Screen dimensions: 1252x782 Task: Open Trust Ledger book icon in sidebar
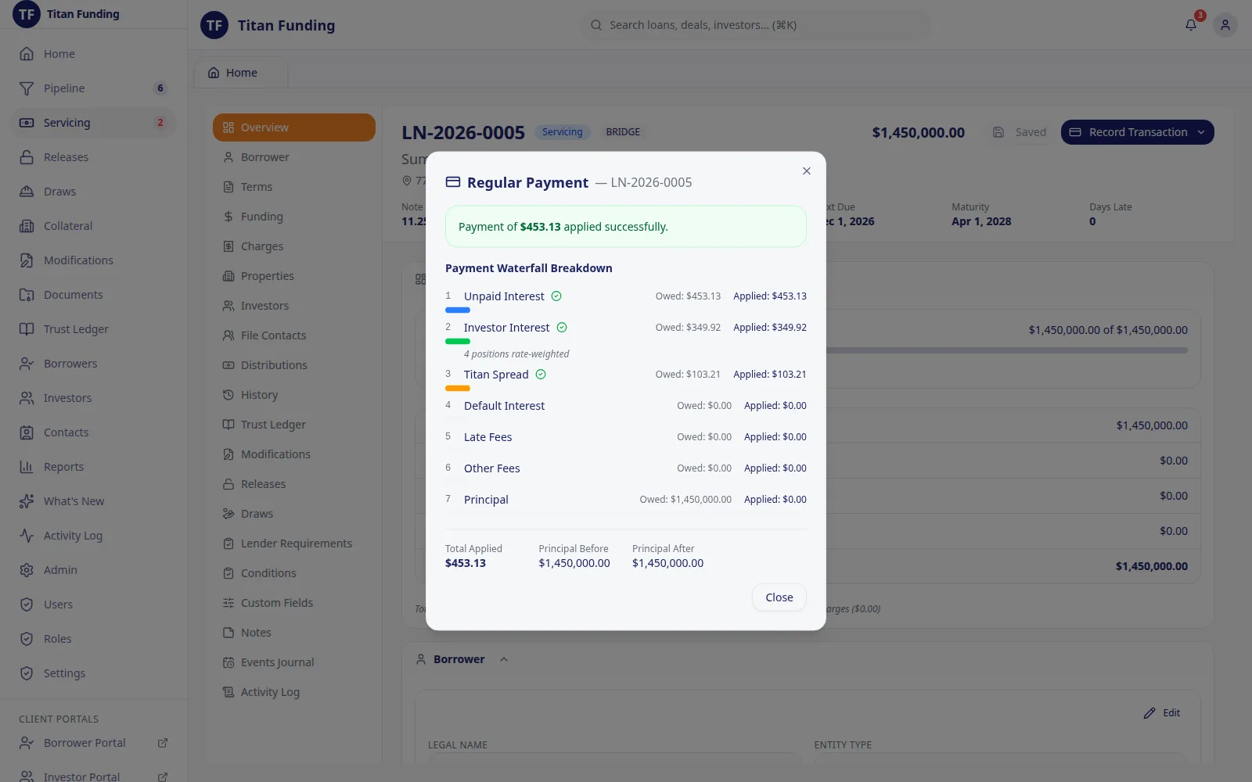tap(27, 329)
